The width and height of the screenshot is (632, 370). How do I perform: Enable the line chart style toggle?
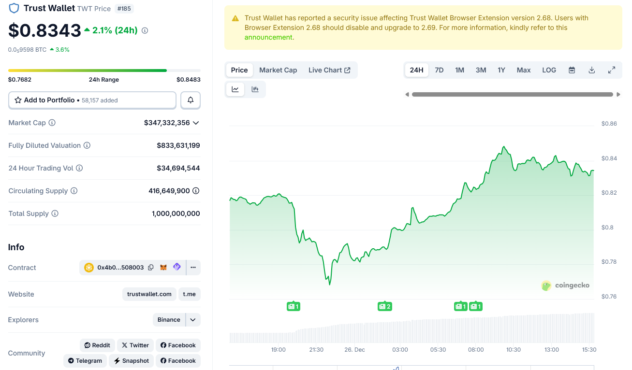235,89
